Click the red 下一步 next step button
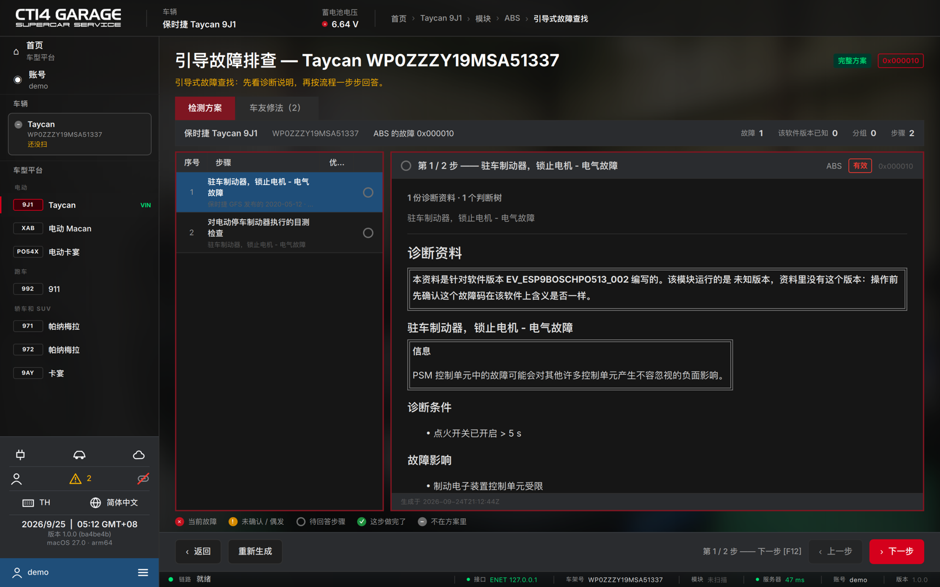 pos(897,552)
